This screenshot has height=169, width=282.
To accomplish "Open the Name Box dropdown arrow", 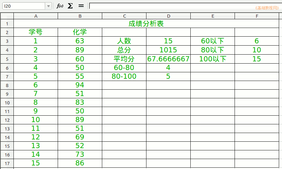I will tap(48, 6).
